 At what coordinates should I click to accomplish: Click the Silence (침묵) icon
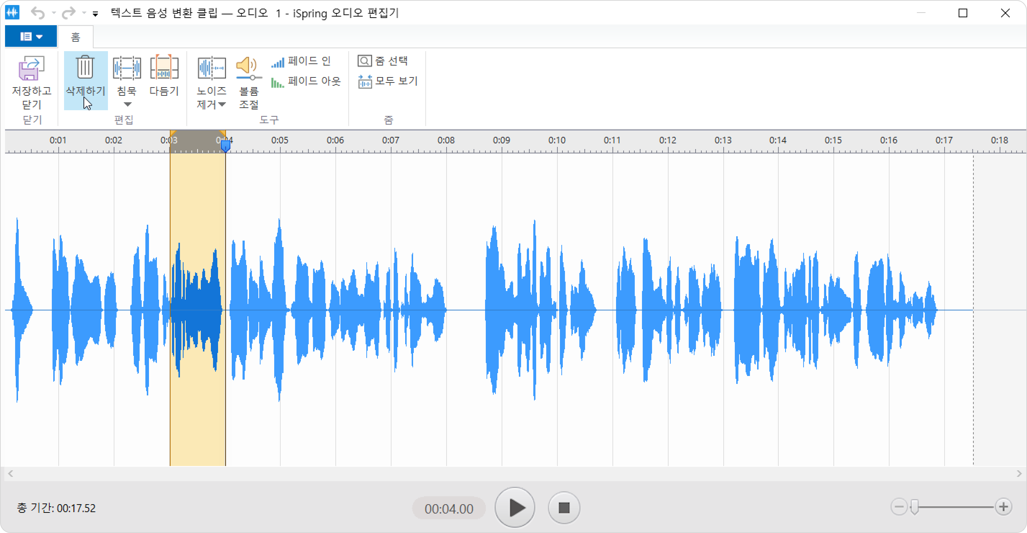[127, 68]
